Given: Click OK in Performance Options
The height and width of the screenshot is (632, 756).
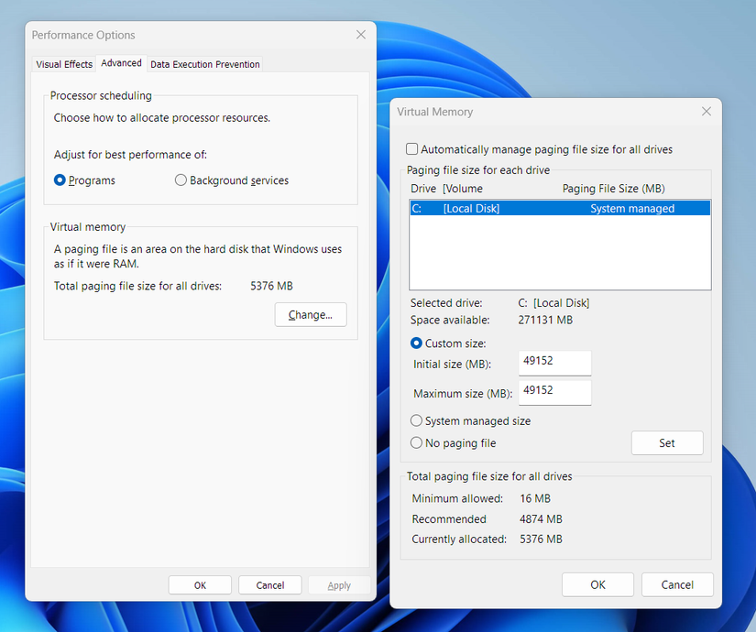Looking at the screenshot, I should [200, 585].
